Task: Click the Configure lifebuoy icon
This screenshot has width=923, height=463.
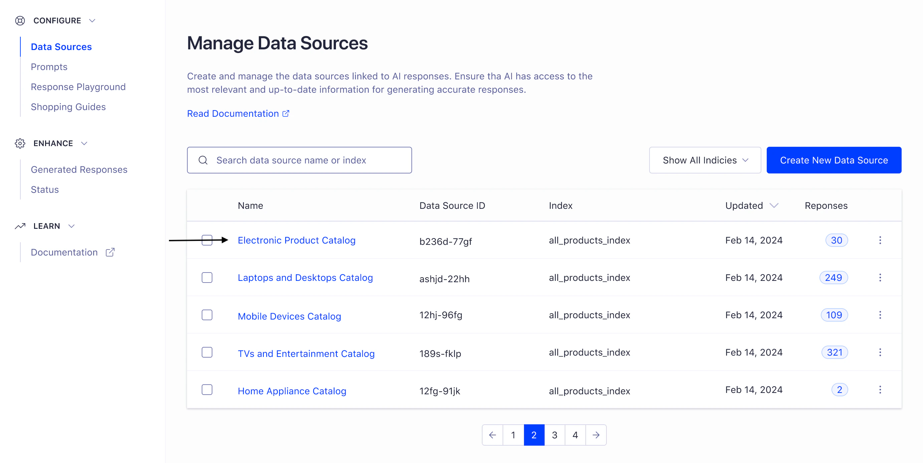Action: [20, 21]
